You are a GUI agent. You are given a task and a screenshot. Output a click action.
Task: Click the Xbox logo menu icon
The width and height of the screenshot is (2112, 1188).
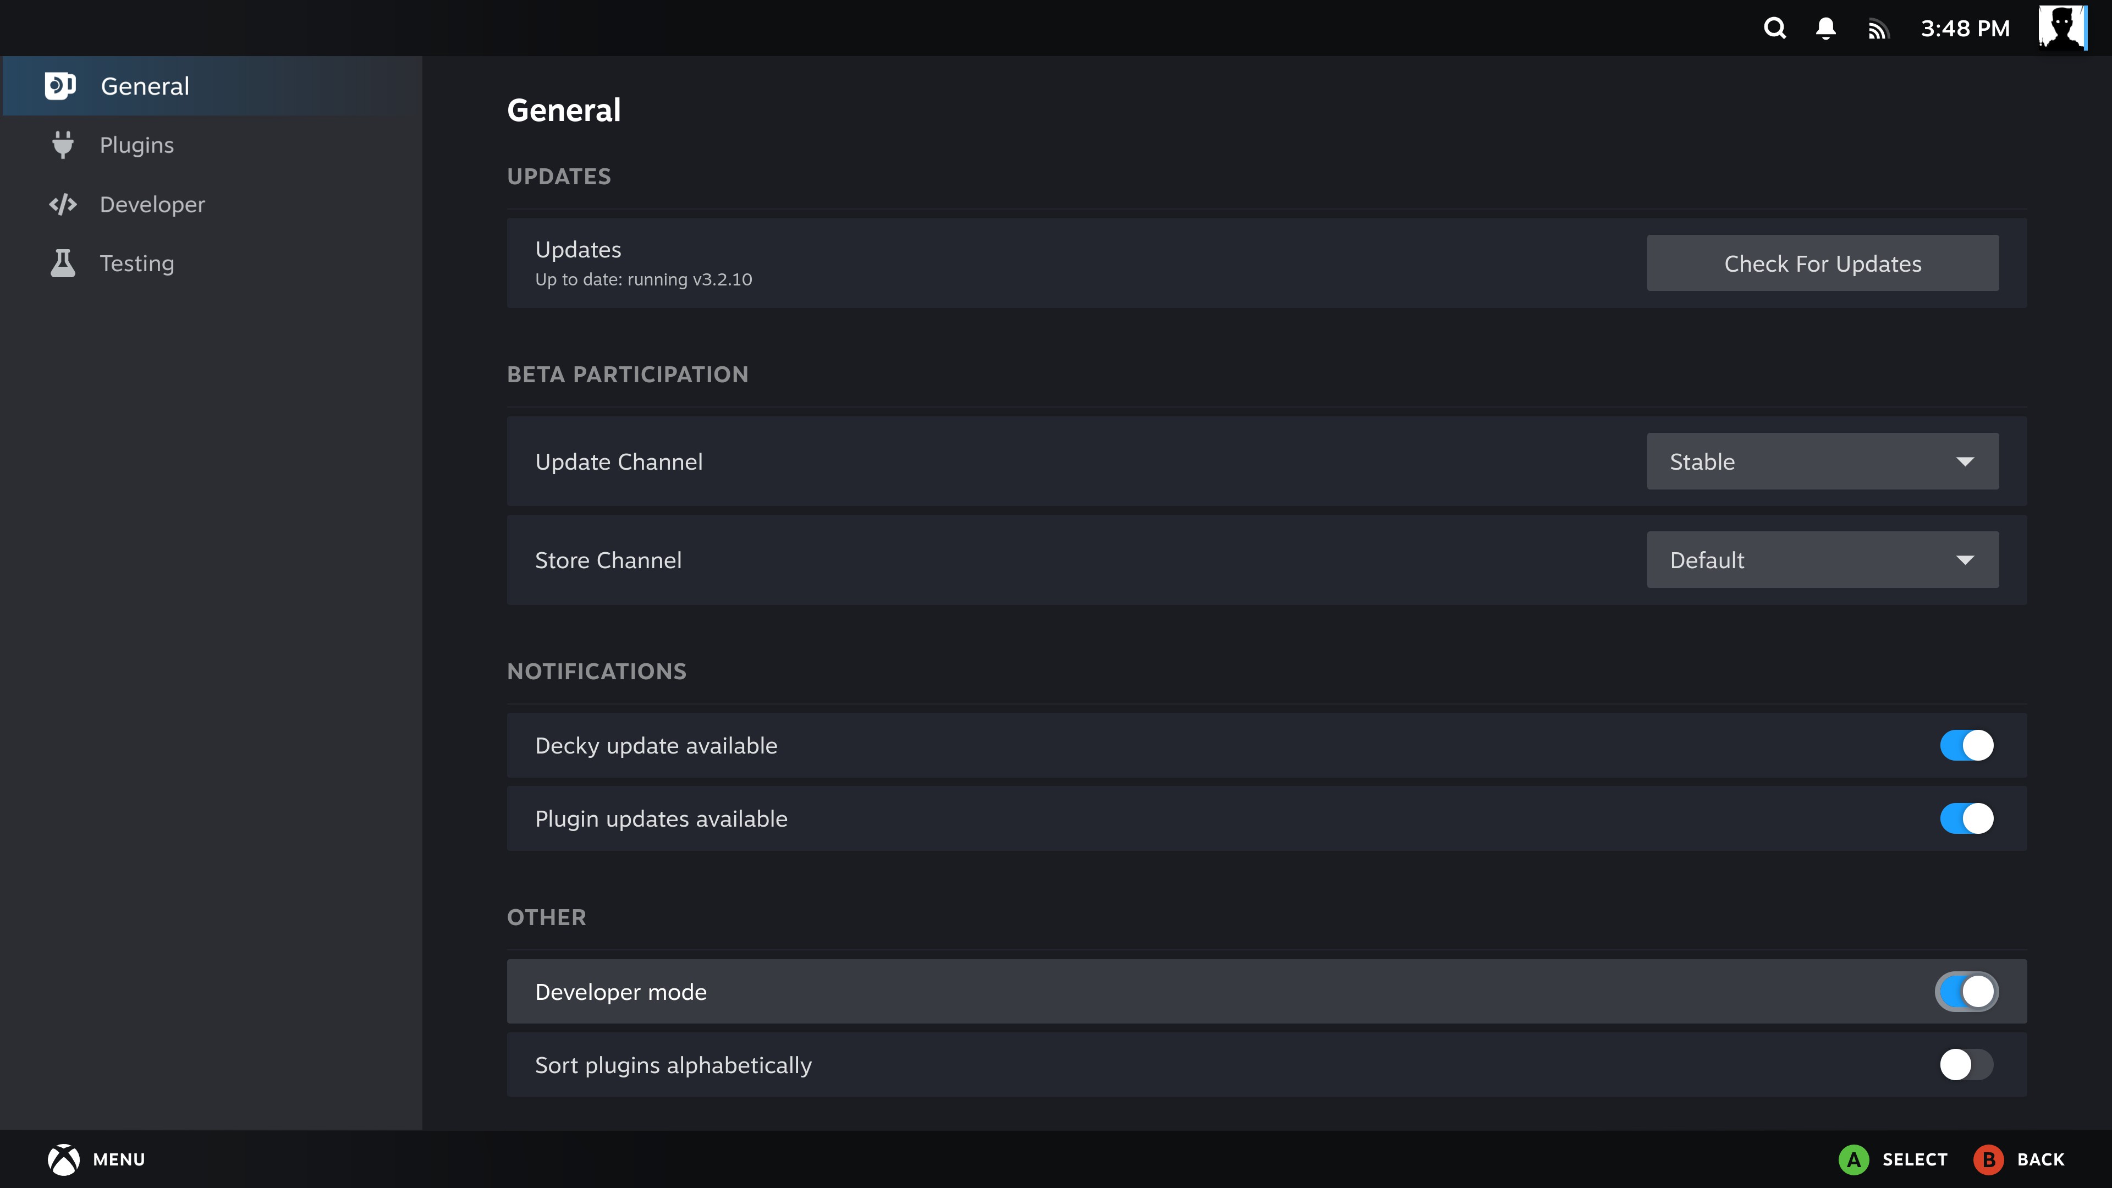[x=63, y=1159]
